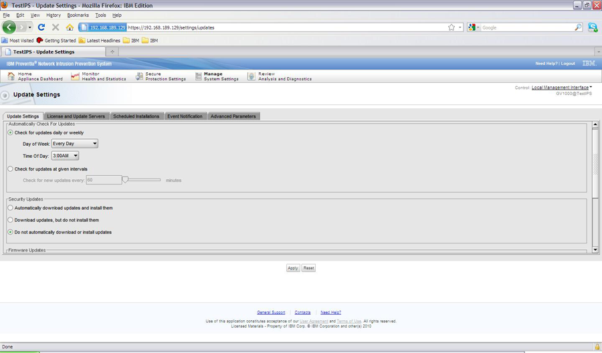Click the settings panel scrollbar up arrow

[x=595, y=124]
